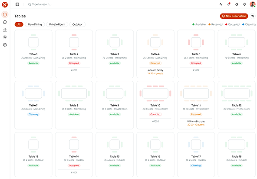Open the building icon in sidebar

click(5, 30)
